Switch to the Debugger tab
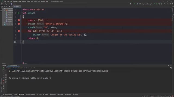Viewport: 174px width, 97px height. point(8,68)
